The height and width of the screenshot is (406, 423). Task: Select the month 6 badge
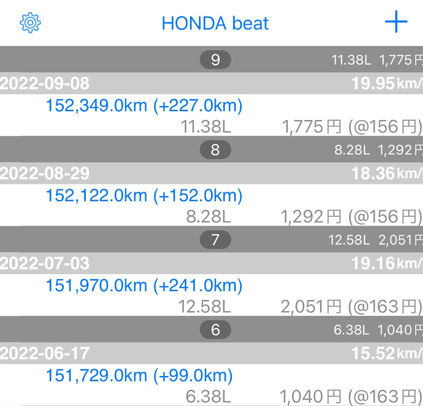click(215, 330)
